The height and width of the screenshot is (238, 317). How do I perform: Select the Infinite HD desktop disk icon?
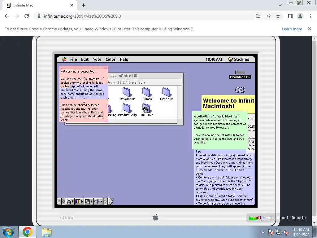[240, 90]
